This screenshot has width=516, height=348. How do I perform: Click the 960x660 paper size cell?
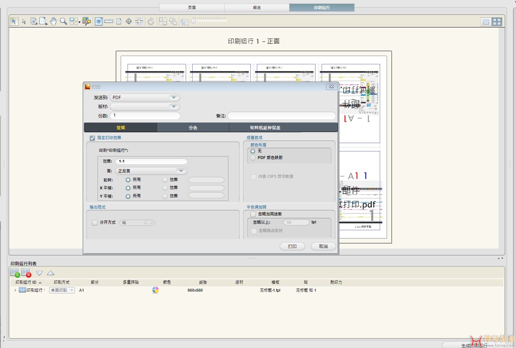point(195,290)
